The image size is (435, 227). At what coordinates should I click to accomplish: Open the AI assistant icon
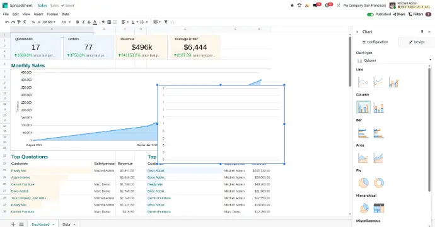tap(307, 5)
